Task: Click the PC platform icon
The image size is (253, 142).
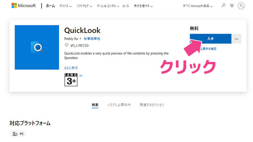Action: tap(15, 134)
